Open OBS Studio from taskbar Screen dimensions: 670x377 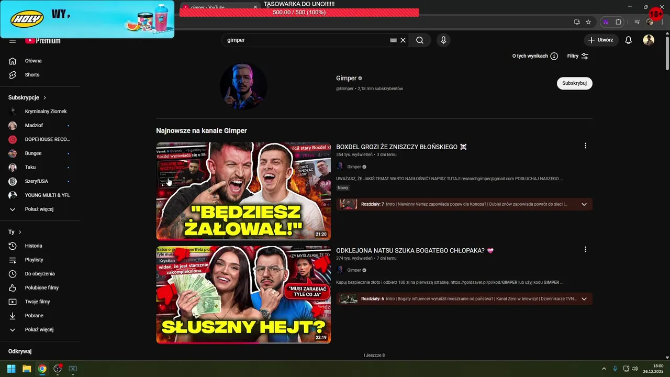pyautogui.click(x=58, y=369)
